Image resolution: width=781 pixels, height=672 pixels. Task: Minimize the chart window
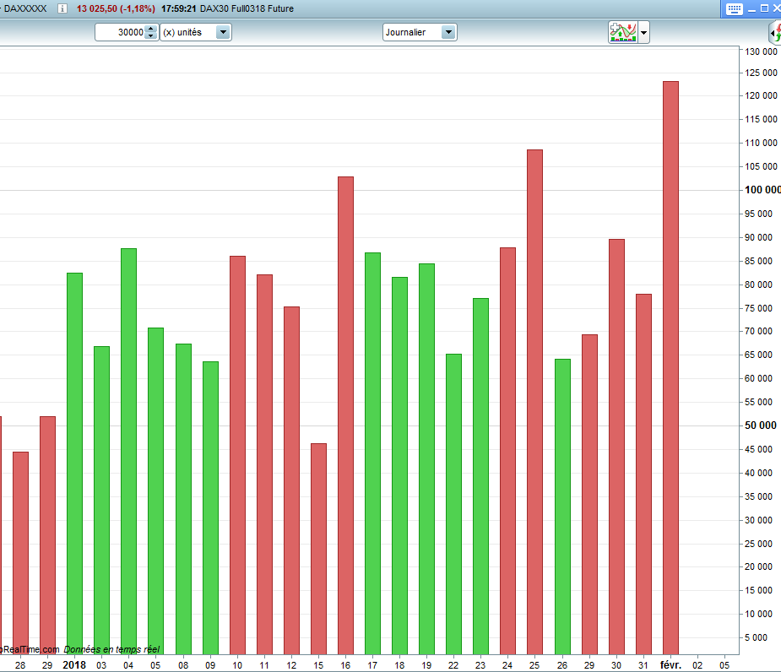[752, 9]
